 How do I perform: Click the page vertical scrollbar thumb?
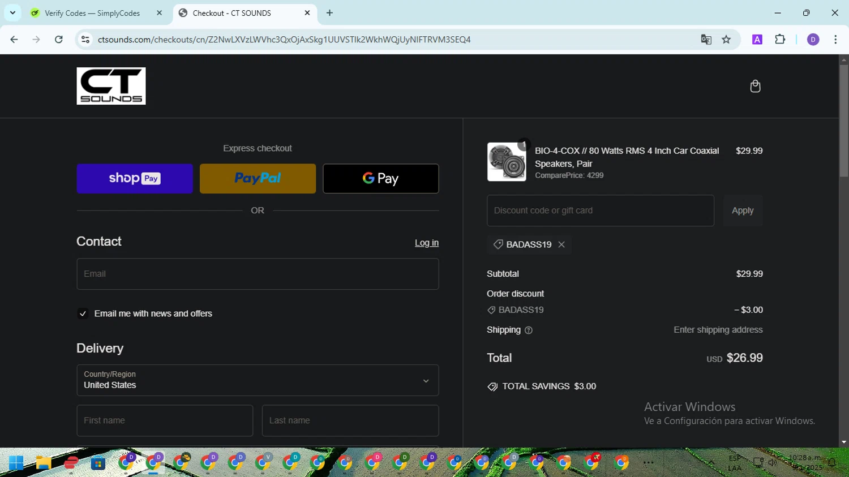pos(843,121)
